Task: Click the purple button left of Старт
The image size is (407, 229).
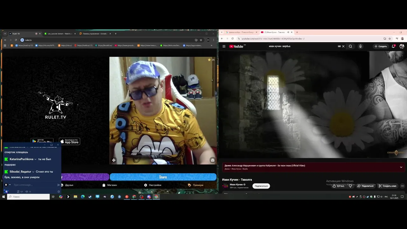Action: pos(85,177)
